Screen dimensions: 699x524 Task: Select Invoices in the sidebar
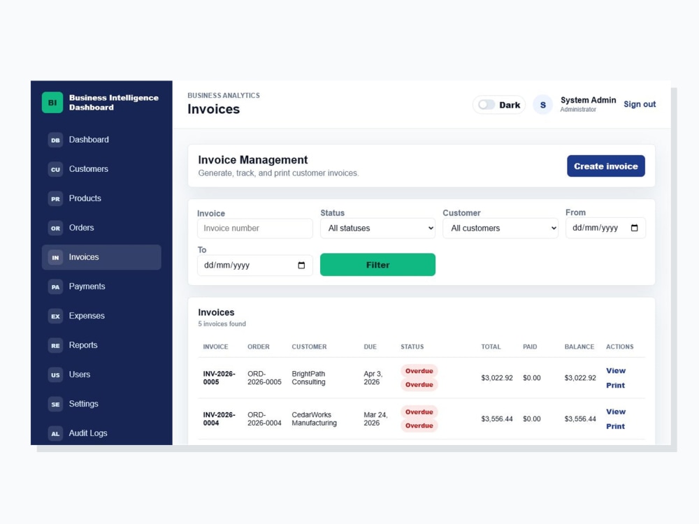point(101,257)
